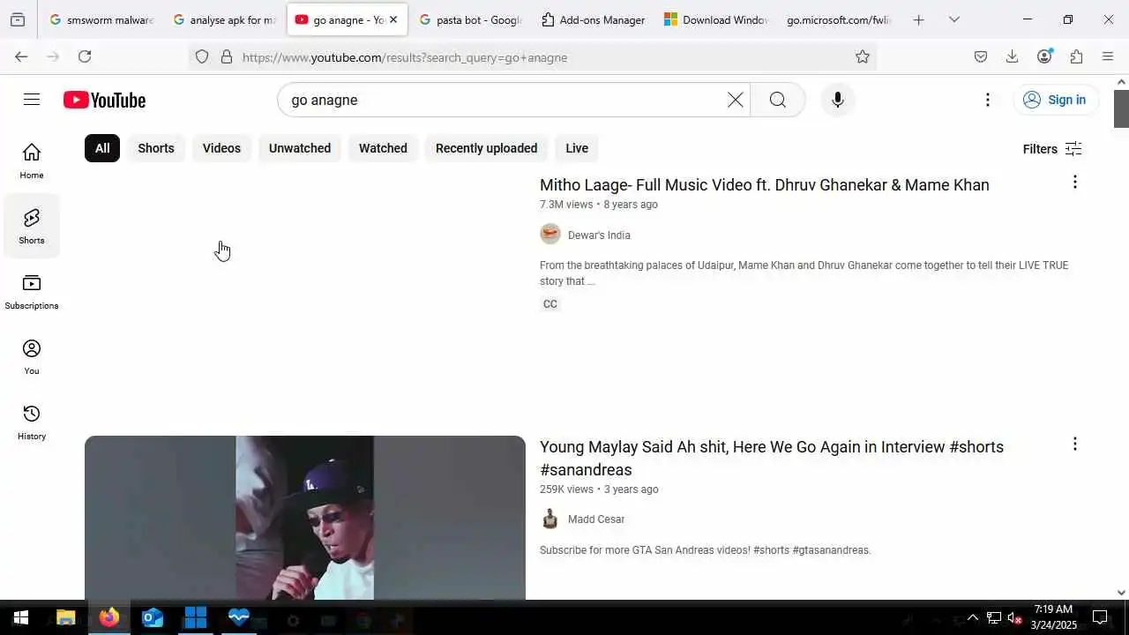This screenshot has width=1129, height=635.
Task: Open more actions for Young Maylay video
Action: [1074, 444]
